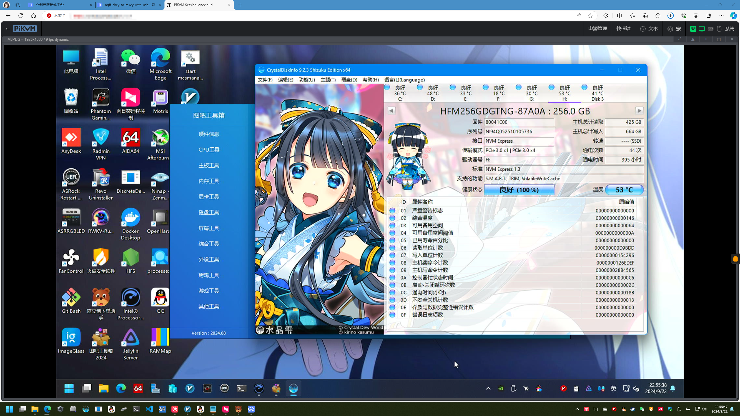740x416 pixels.
Task: Open the PiKVM 文本 dropdown
Action: [x=649, y=29]
